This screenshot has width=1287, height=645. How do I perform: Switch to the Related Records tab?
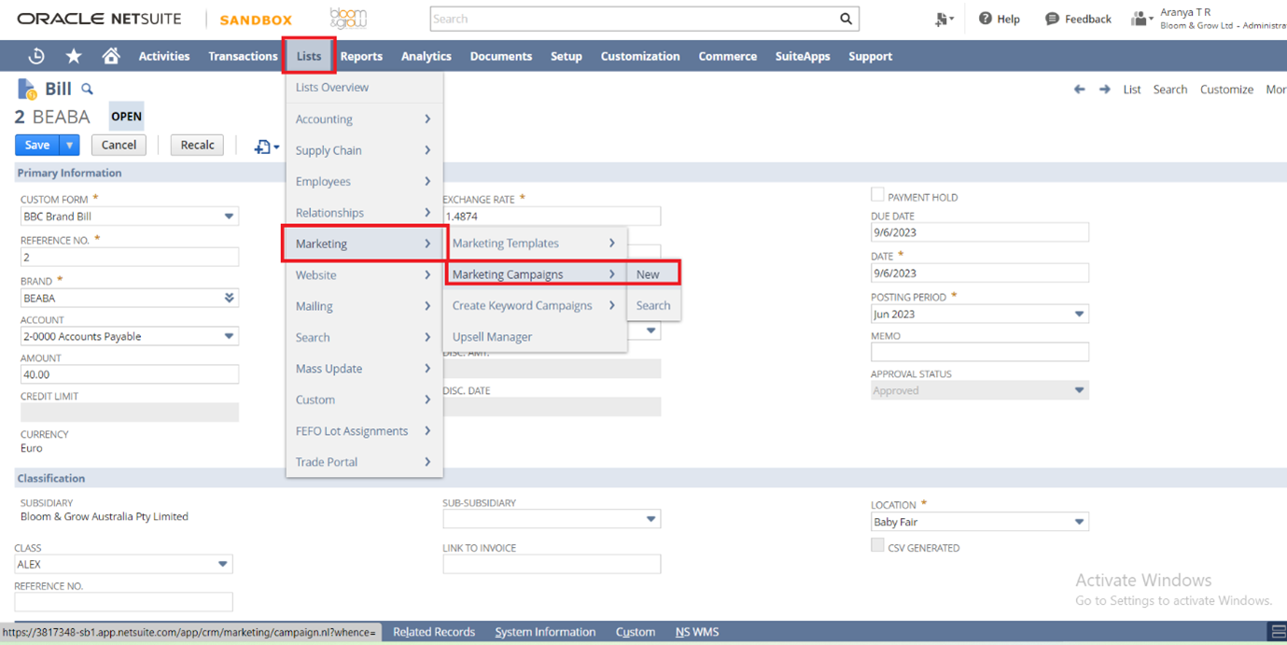point(434,632)
